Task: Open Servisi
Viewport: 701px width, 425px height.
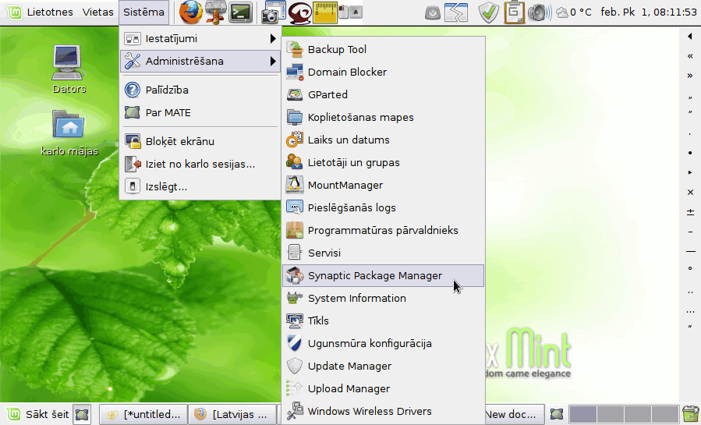Action: click(383, 253)
